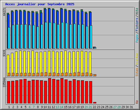
Task: Select the day 22 label on the axis
Action: pyautogui.click(x=94, y=107)
